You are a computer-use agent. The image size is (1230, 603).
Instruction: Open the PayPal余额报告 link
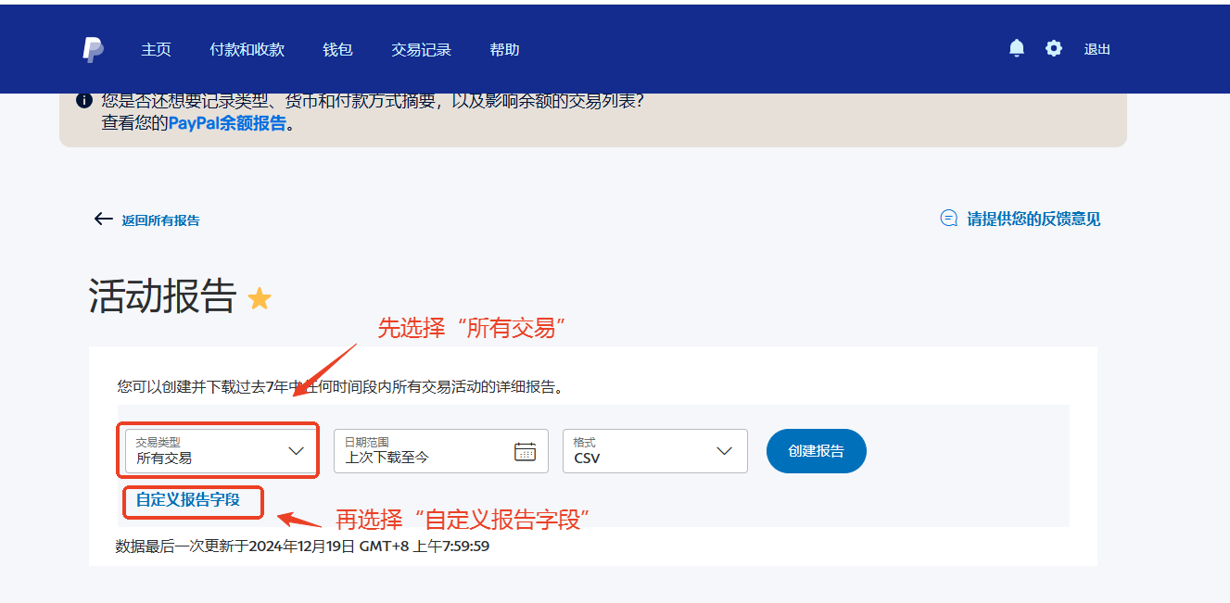coord(227,123)
